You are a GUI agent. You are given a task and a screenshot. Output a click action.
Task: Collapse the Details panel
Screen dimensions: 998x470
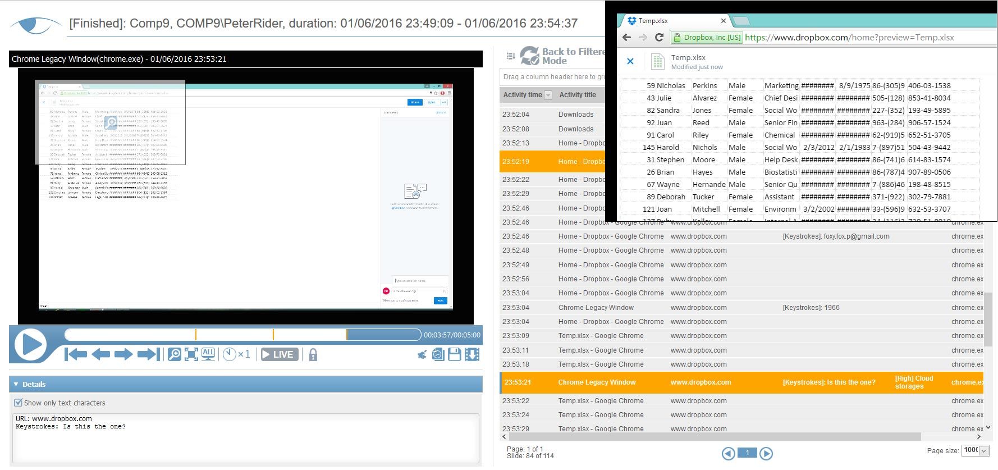[16, 384]
